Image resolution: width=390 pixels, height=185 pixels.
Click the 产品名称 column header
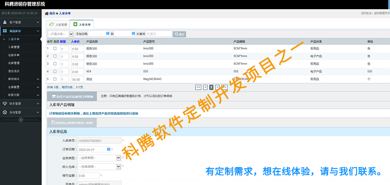(x=92, y=42)
